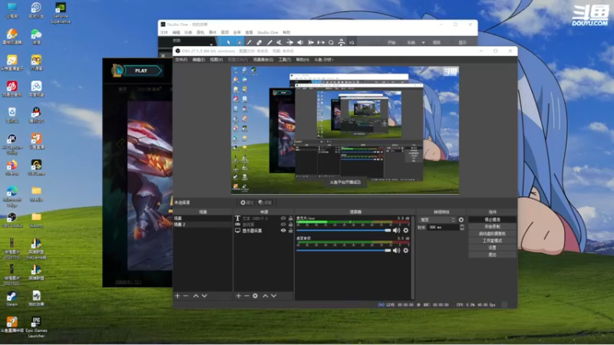Viewport: 614px width, 345px height.
Task: Add a new scene with the plus icon
Action: click(x=177, y=296)
